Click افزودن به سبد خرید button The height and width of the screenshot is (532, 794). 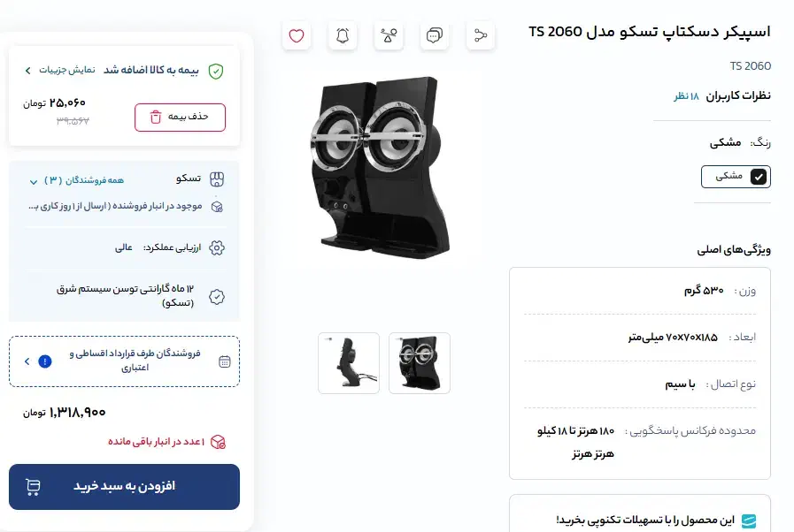(124, 487)
